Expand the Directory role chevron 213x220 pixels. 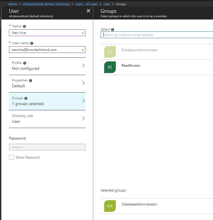[x=83, y=118]
